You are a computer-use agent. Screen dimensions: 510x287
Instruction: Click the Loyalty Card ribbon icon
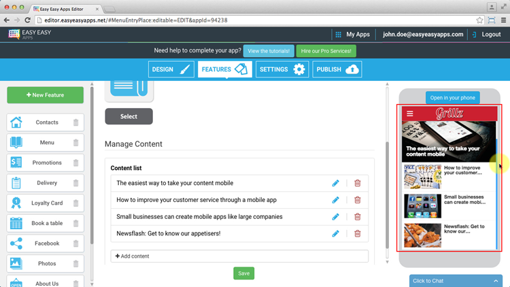(16, 203)
